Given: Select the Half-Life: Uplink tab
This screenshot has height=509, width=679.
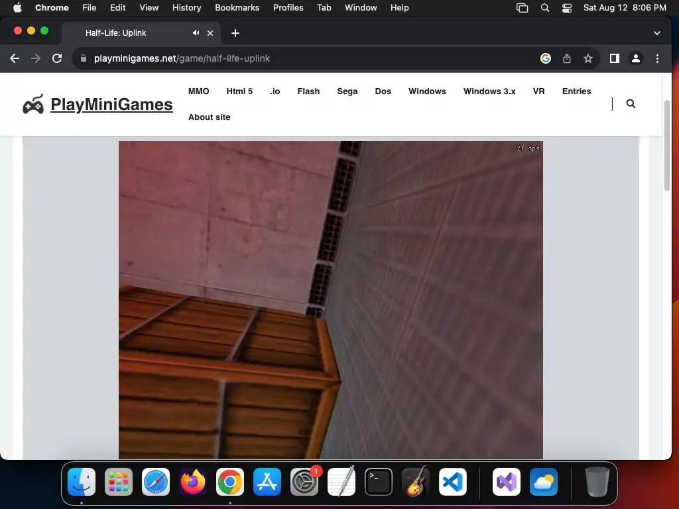Looking at the screenshot, I should tap(141, 33).
